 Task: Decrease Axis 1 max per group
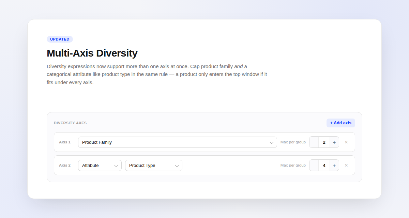[314, 142]
